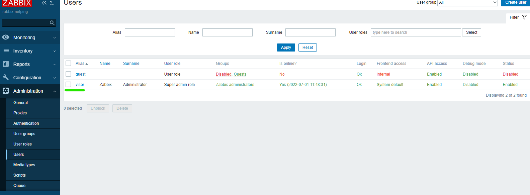530x195 pixels.
Task: Click the Inventory list icon
Action: point(6,51)
